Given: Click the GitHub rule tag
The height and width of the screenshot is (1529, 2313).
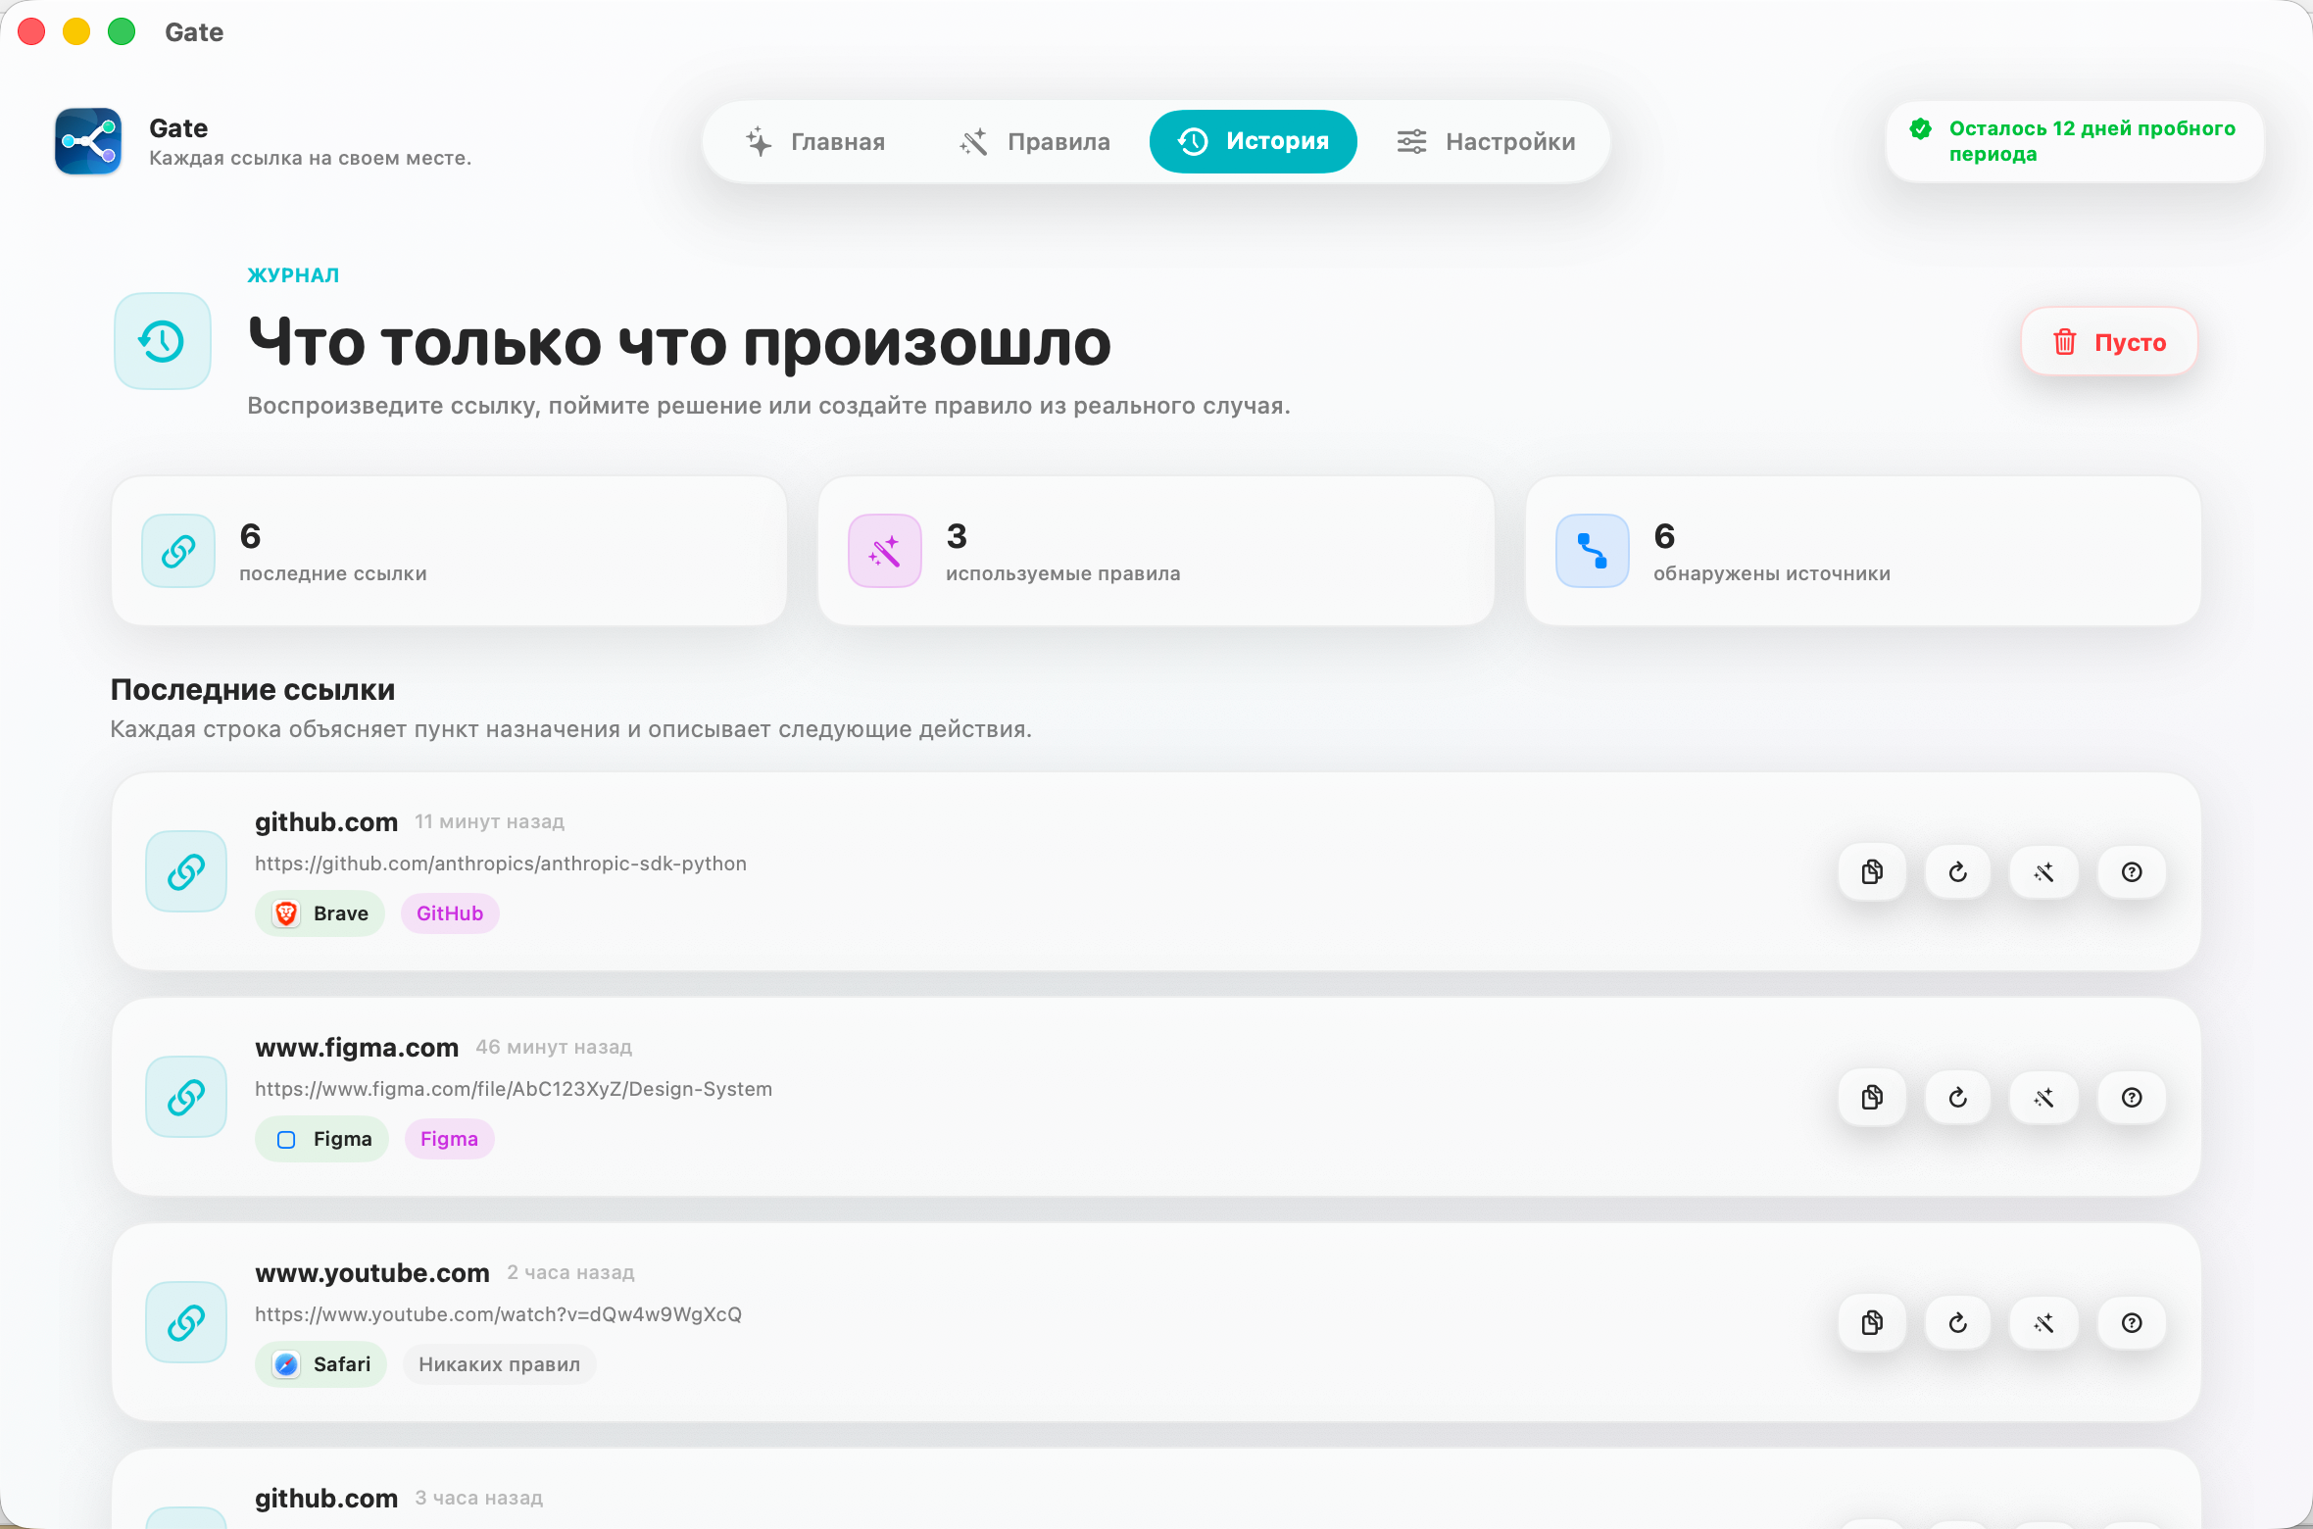Looking at the screenshot, I should [x=450, y=913].
